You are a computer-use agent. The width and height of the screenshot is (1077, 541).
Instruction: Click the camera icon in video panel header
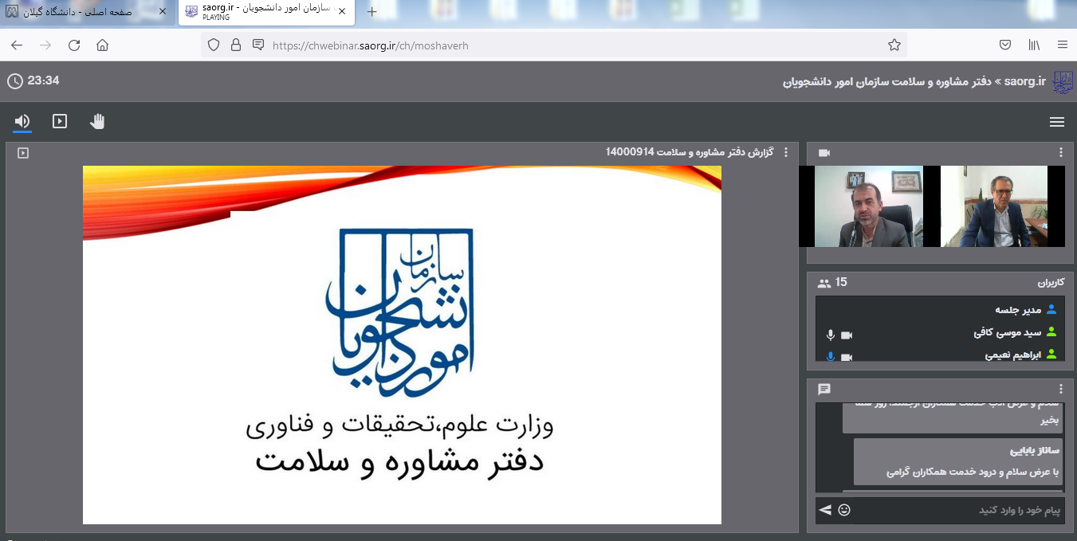(824, 153)
